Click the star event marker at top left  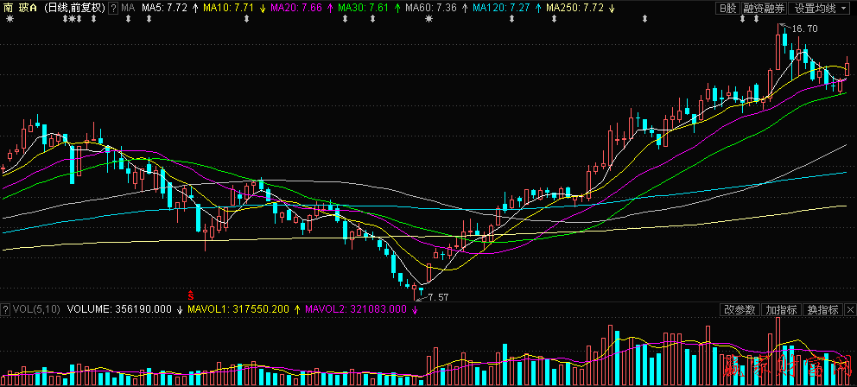pos(10,21)
